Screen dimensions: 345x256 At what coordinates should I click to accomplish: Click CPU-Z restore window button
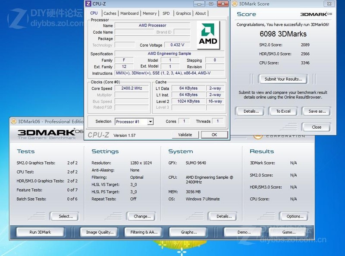click(x=211, y=4)
